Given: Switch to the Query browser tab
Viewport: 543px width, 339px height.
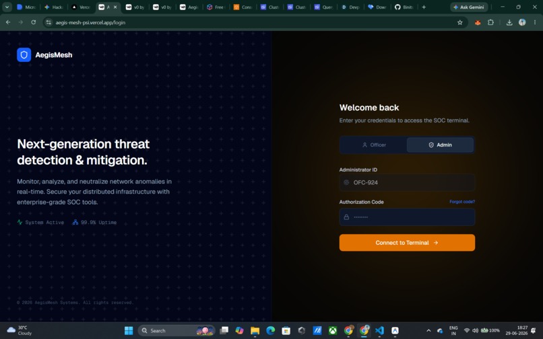Looking at the screenshot, I should point(324,7).
